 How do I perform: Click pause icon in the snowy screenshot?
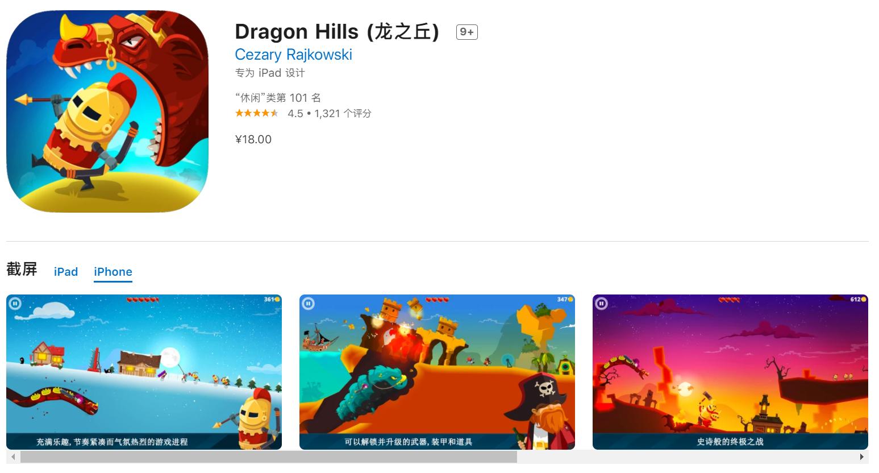click(x=15, y=304)
